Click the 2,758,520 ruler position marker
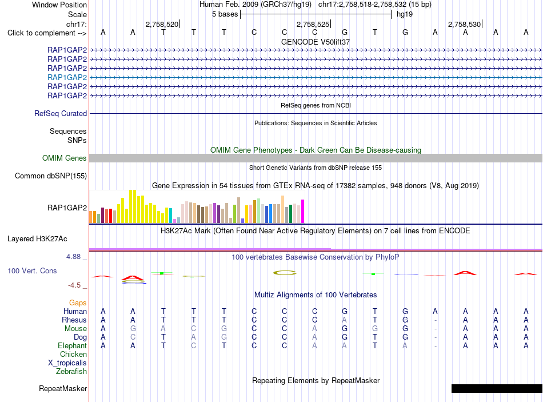 click(x=162, y=24)
